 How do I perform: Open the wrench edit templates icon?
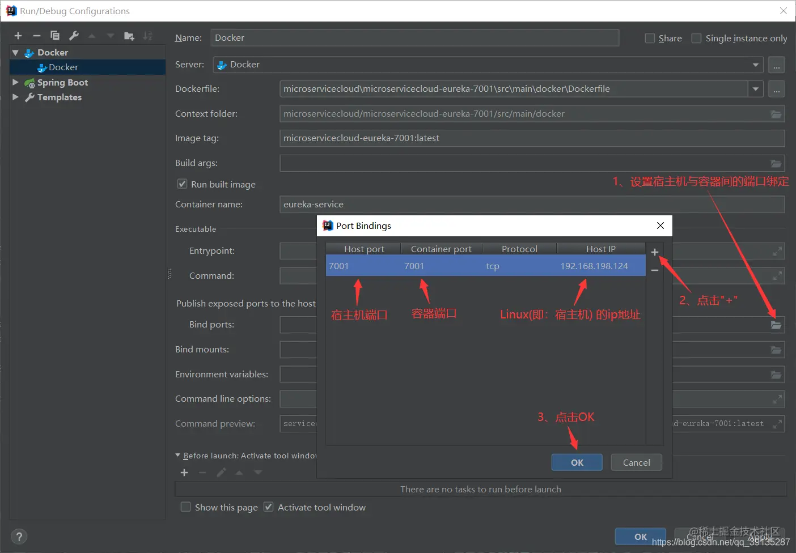coord(74,36)
